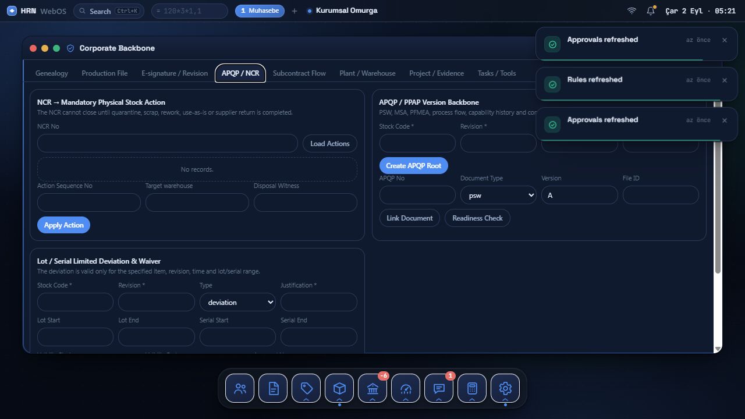Open the E-signature / Revision tab
Image resolution: width=745 pixels, height=419 pixels.
(175, 73)
